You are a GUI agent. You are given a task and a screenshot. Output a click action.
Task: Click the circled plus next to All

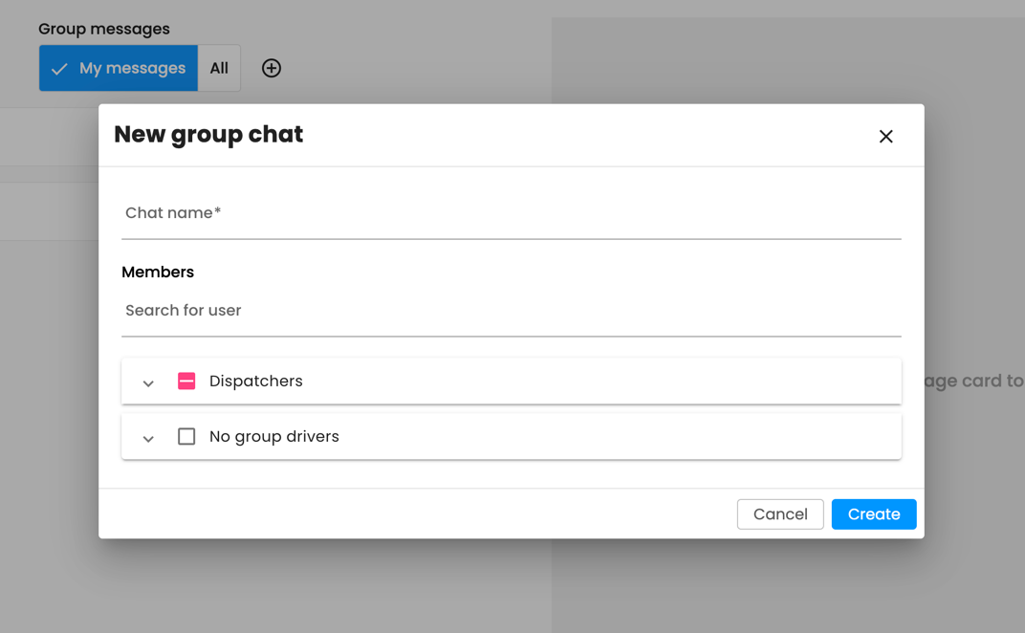point(271,68)
